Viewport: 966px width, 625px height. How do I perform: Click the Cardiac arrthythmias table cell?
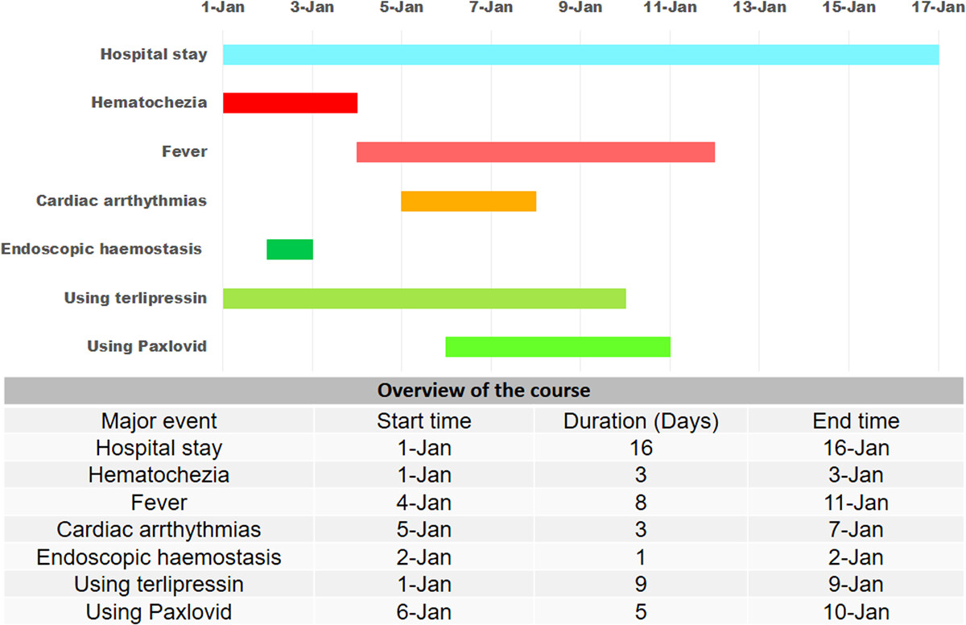click(x=159, y=530)
